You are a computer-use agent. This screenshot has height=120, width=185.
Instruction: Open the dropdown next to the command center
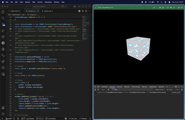point(66,7)
